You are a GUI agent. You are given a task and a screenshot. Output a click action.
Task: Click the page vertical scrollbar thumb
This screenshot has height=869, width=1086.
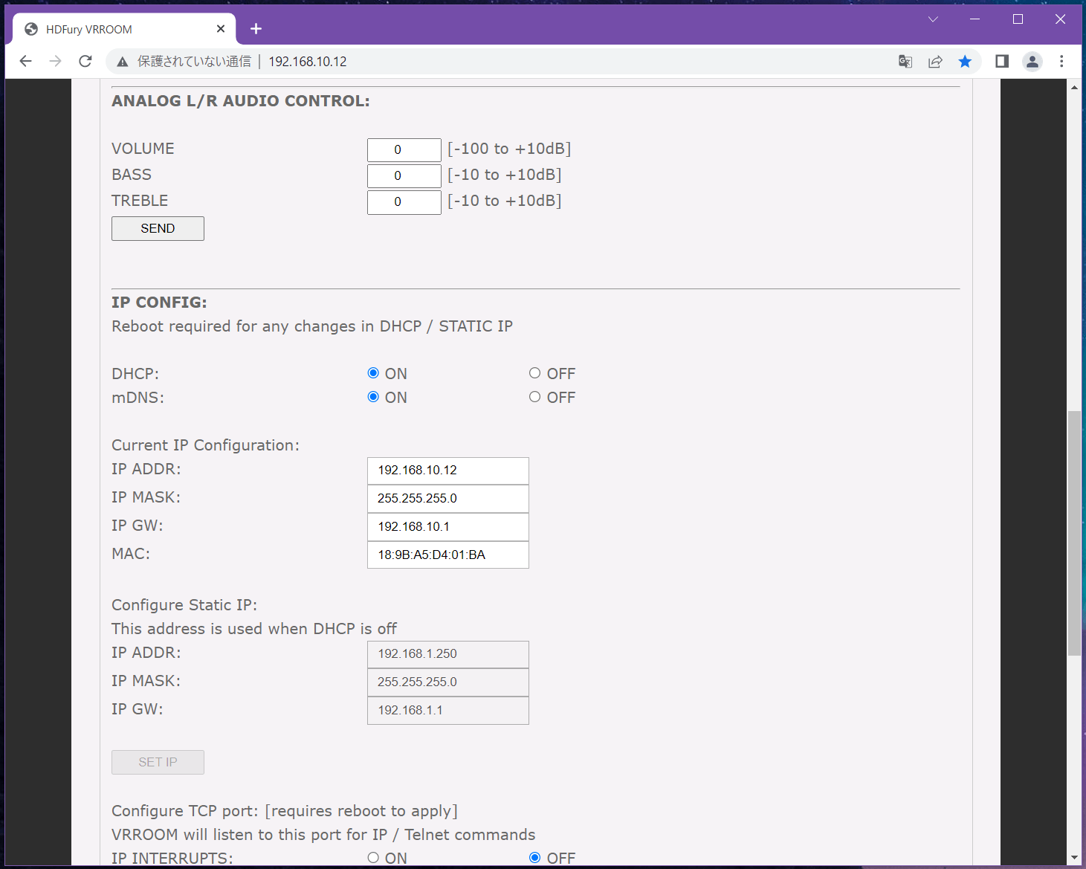[x=1074, y=533]
